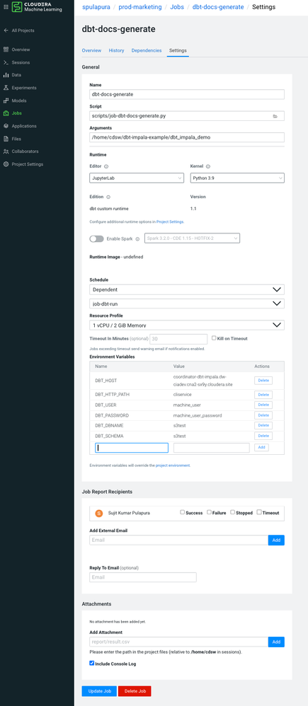308x706 pixels.
Task: Click the Sessions terminal icon in sidebar
Action: 6,62
